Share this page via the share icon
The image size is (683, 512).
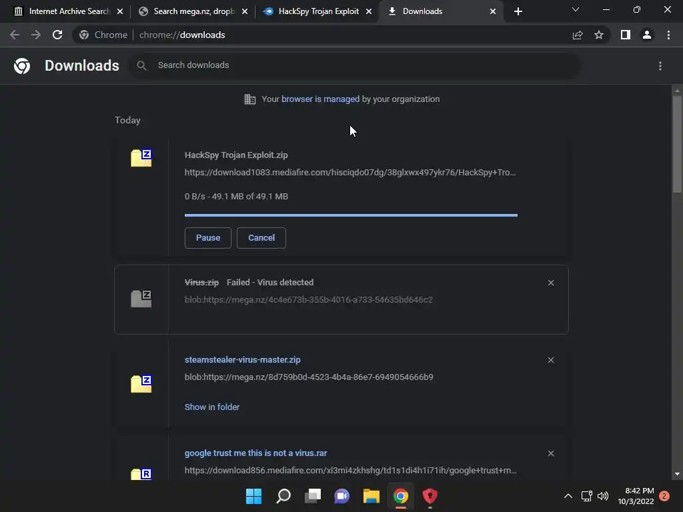point(578,35)
